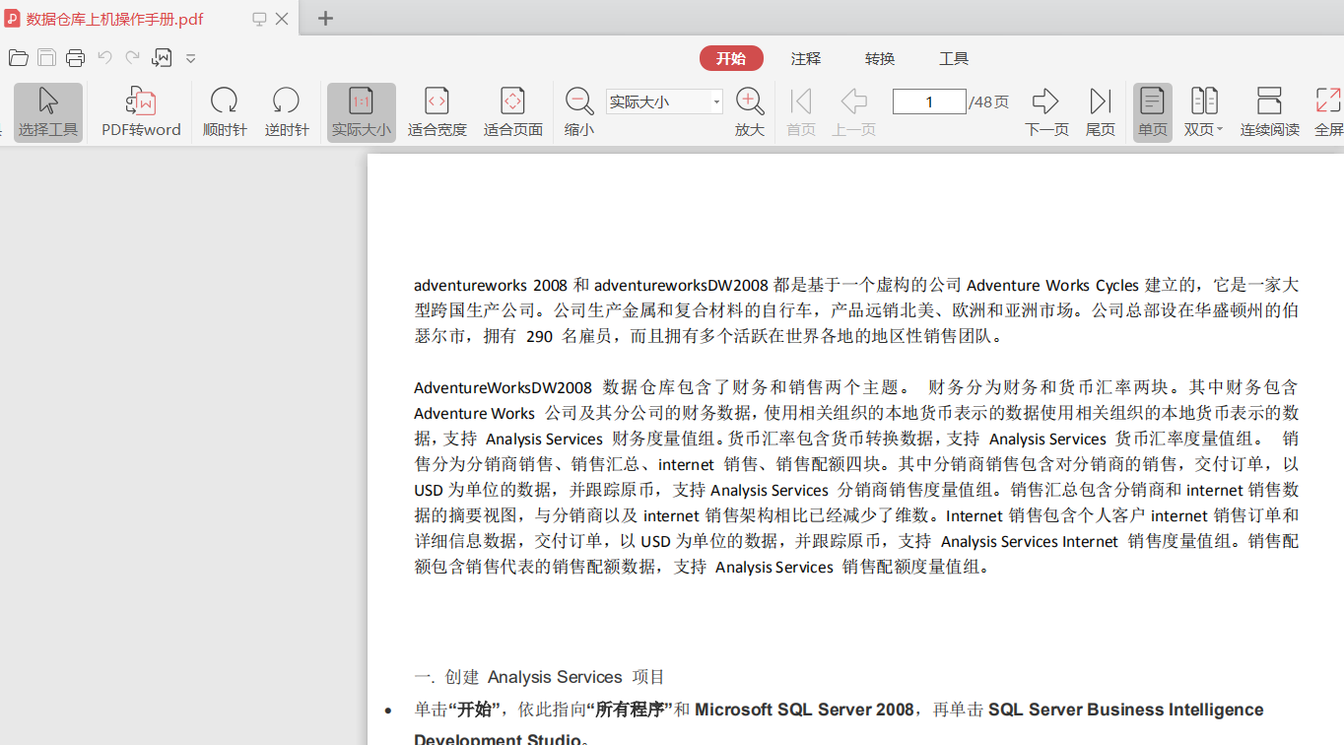Click the bold text Microsoft SQL Server 2008
Image resolution: width=1344 pixels, height=745 pixels.
(804, 710)
